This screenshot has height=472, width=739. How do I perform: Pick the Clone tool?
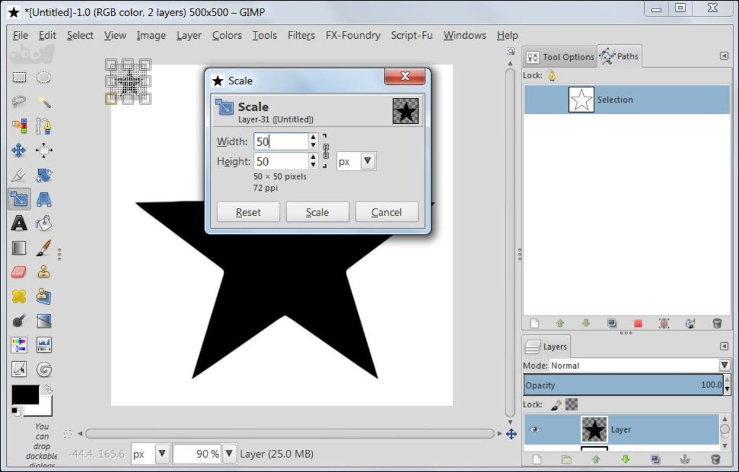pyautogui.click(x=44, y=272)
